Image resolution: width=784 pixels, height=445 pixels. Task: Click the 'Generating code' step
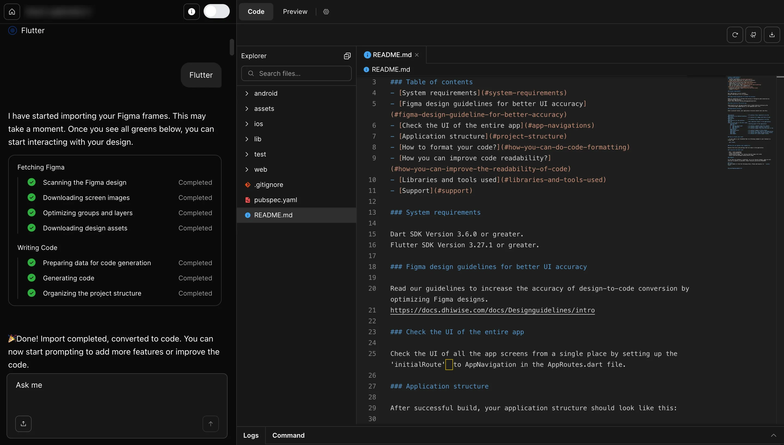[x=69, y=278]
